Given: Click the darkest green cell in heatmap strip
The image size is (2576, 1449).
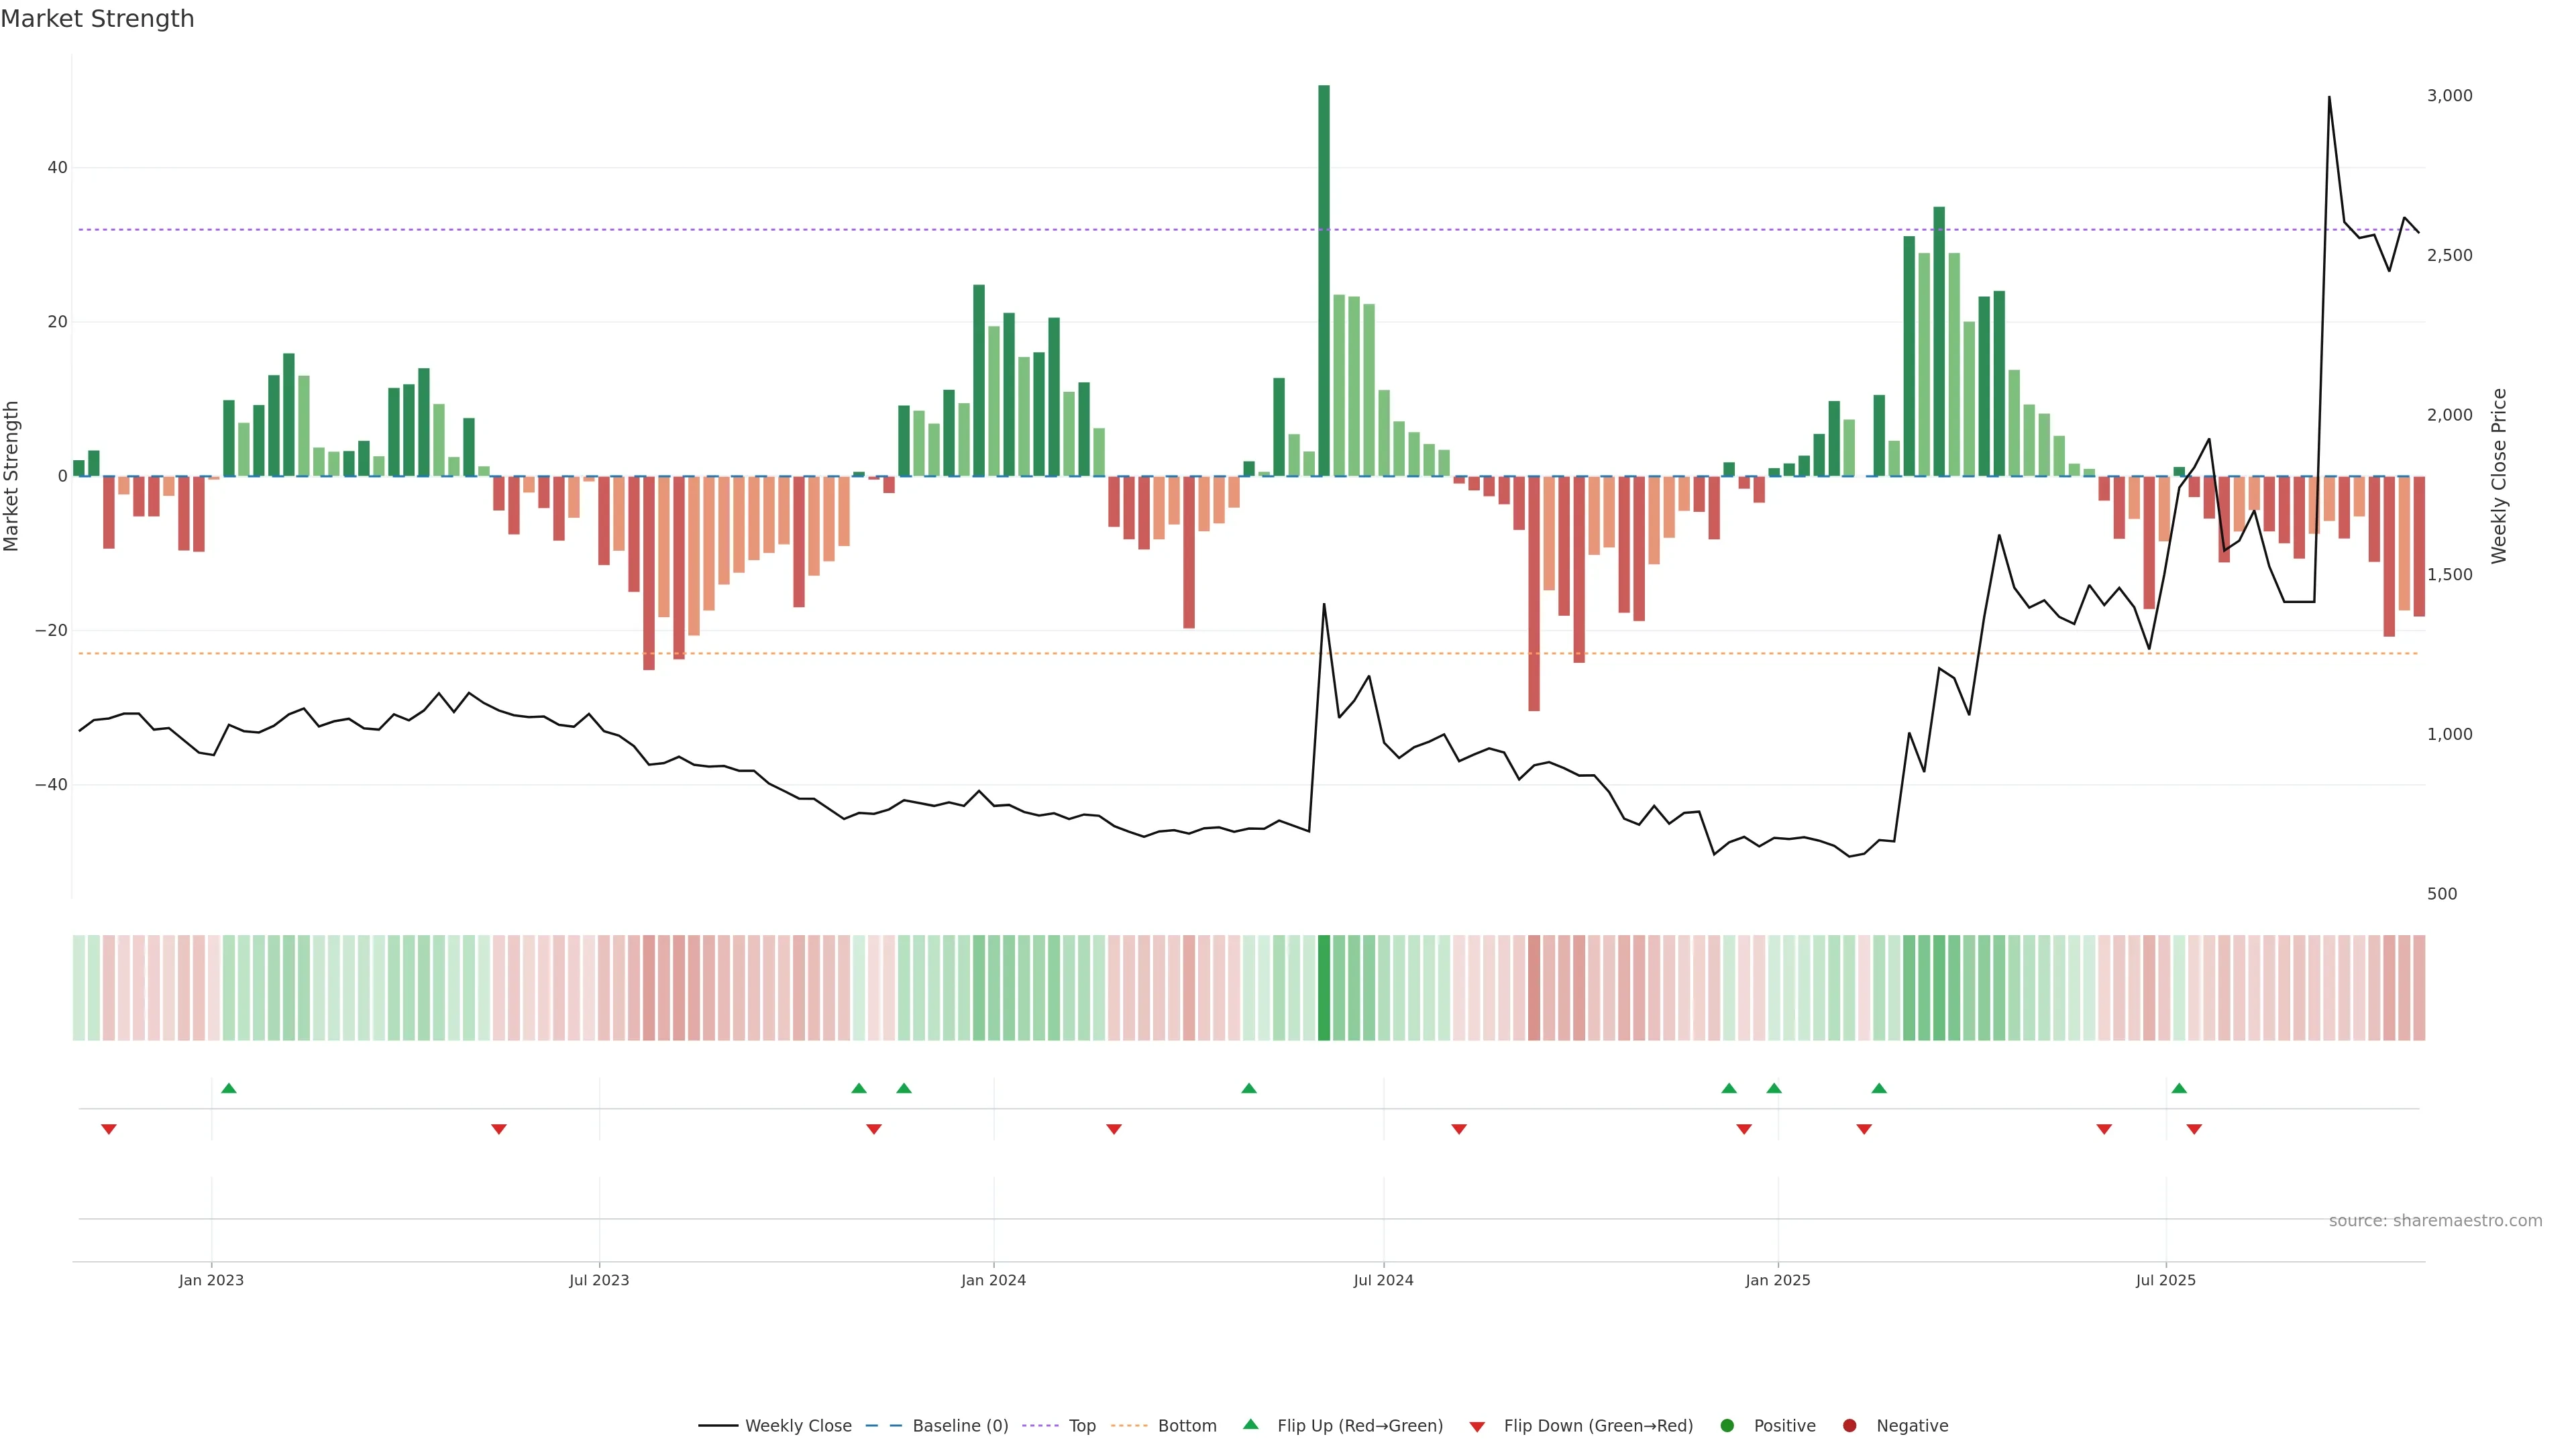Looking at the screenshot, I should coord(1324,987).
